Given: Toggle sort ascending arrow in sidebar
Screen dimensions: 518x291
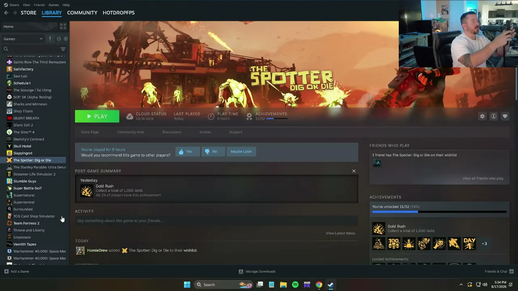Looking at the screenshot, I should pyautogui.click(x=50, y=39).
